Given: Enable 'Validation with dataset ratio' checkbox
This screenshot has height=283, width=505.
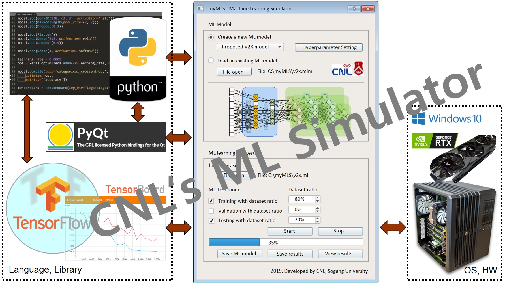Looking at the screenshot, I should pyautogui.click(x=211, y=211).
